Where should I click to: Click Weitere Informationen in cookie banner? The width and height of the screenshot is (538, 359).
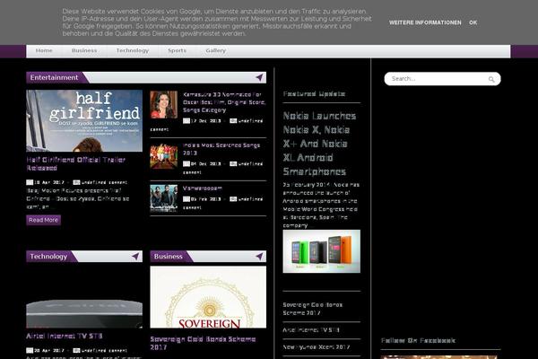pos(425,22)
